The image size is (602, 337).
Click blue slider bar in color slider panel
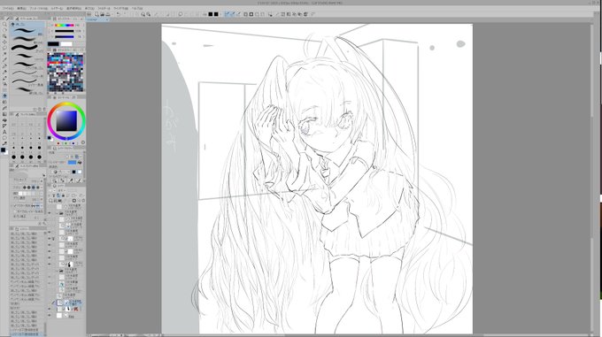click(65, 37)
